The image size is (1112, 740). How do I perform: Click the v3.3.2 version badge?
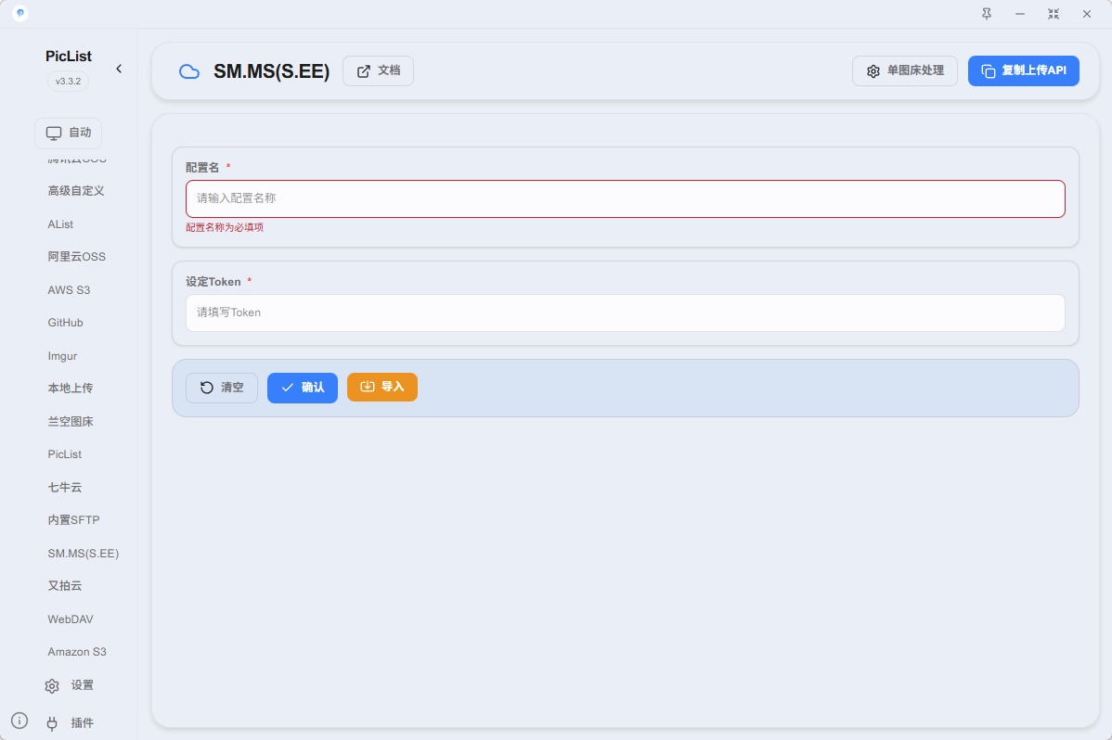[68, 81]
